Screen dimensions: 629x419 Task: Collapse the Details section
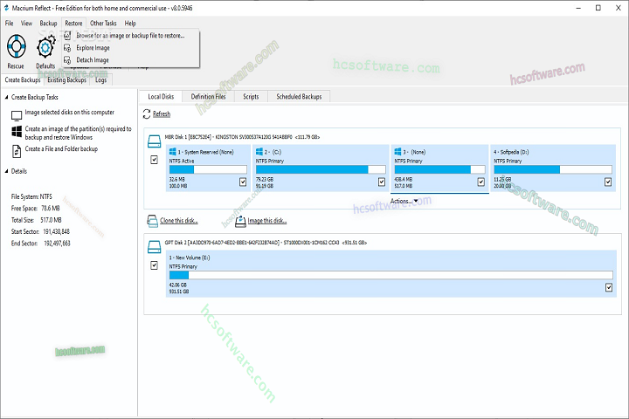tap(6, 171)
